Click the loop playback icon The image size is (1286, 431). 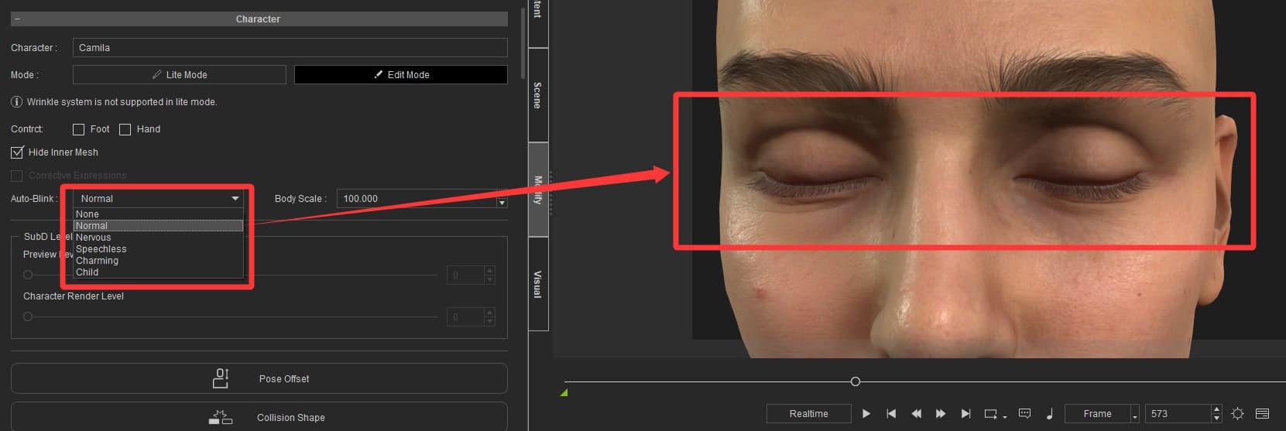click(x=991, y=414)
